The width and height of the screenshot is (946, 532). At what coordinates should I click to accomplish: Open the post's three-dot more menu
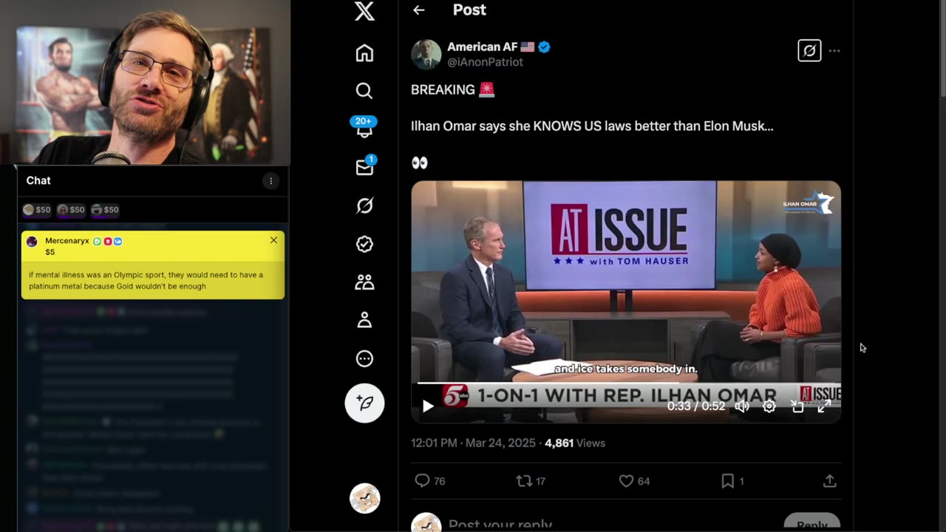pos(834,51)
